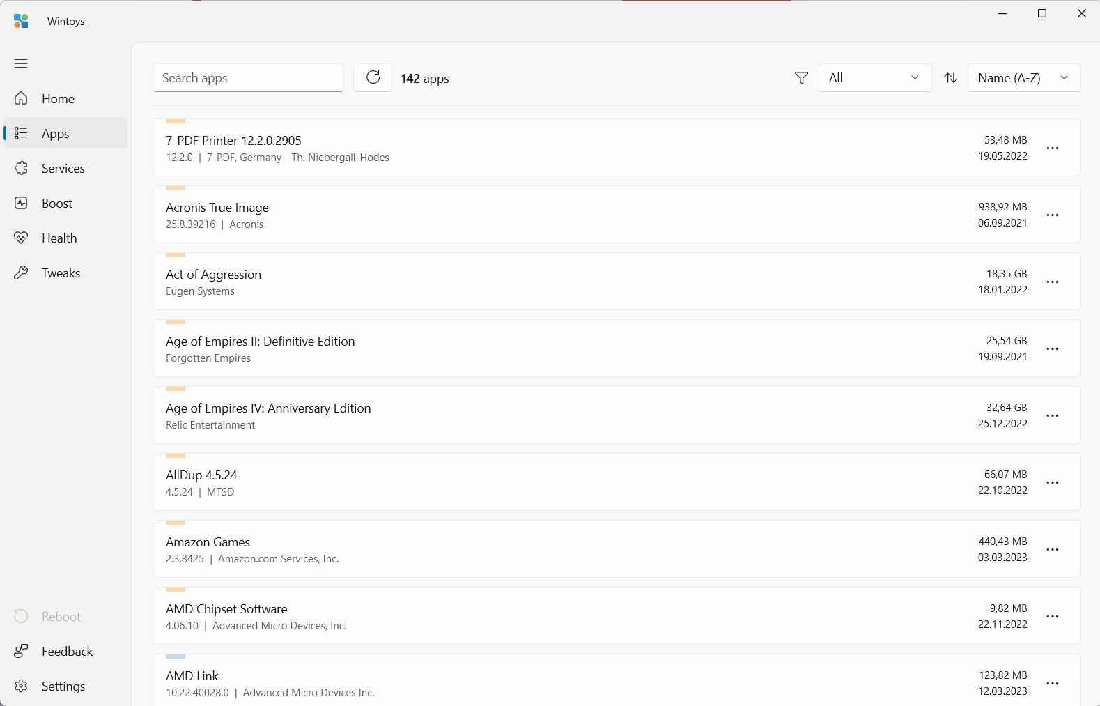This screenshot has width=1100, height=706.
Task: Click the Eugen Systems publisher text
Action: tap(200, 291)
